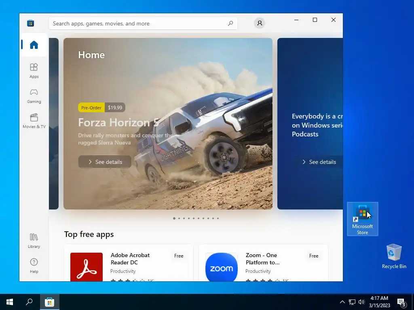The height and width of the screenshot is (310, 414).
Task: Click the $19.99 price tag
Action: (115, 107)
